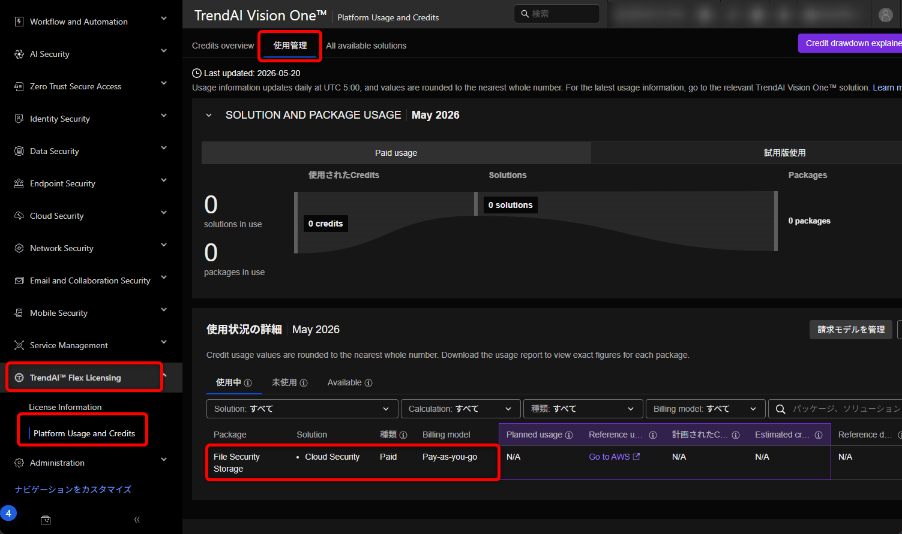Click the Identity Security sidebar icon
Image resolution: width=902 pixels, height=534 pixels.
(x=19, y=119)
